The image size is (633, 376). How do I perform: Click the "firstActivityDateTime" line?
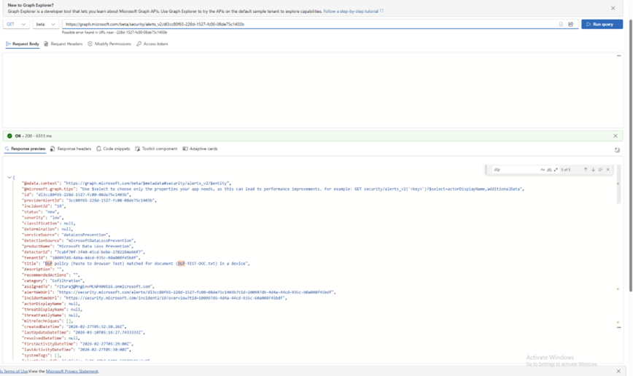pos(77,344)
